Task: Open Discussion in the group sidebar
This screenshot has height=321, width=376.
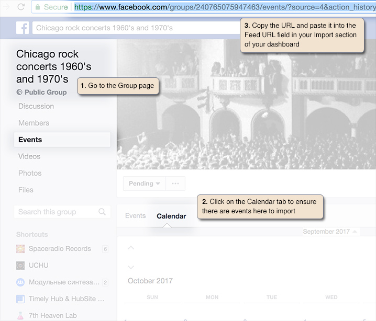Action: click(x=36, y=106)
